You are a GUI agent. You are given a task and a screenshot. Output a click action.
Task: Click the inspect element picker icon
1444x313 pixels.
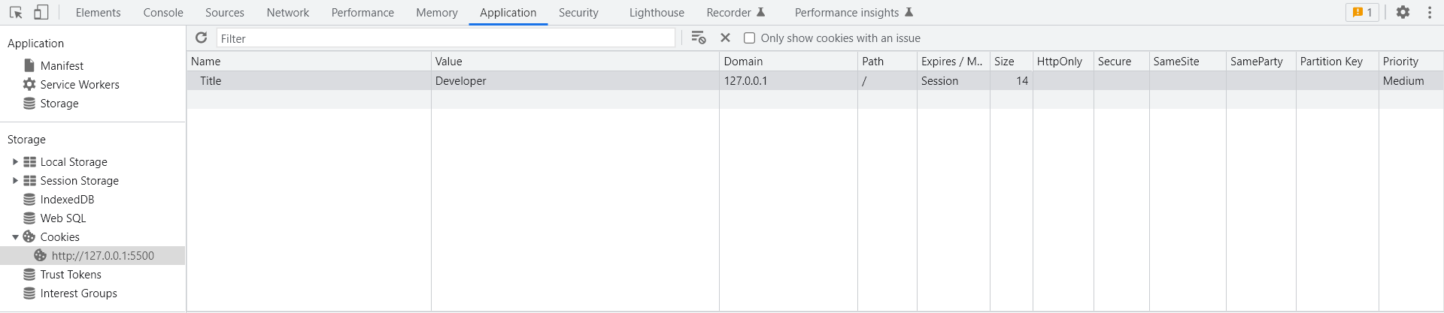click(16, 13)
